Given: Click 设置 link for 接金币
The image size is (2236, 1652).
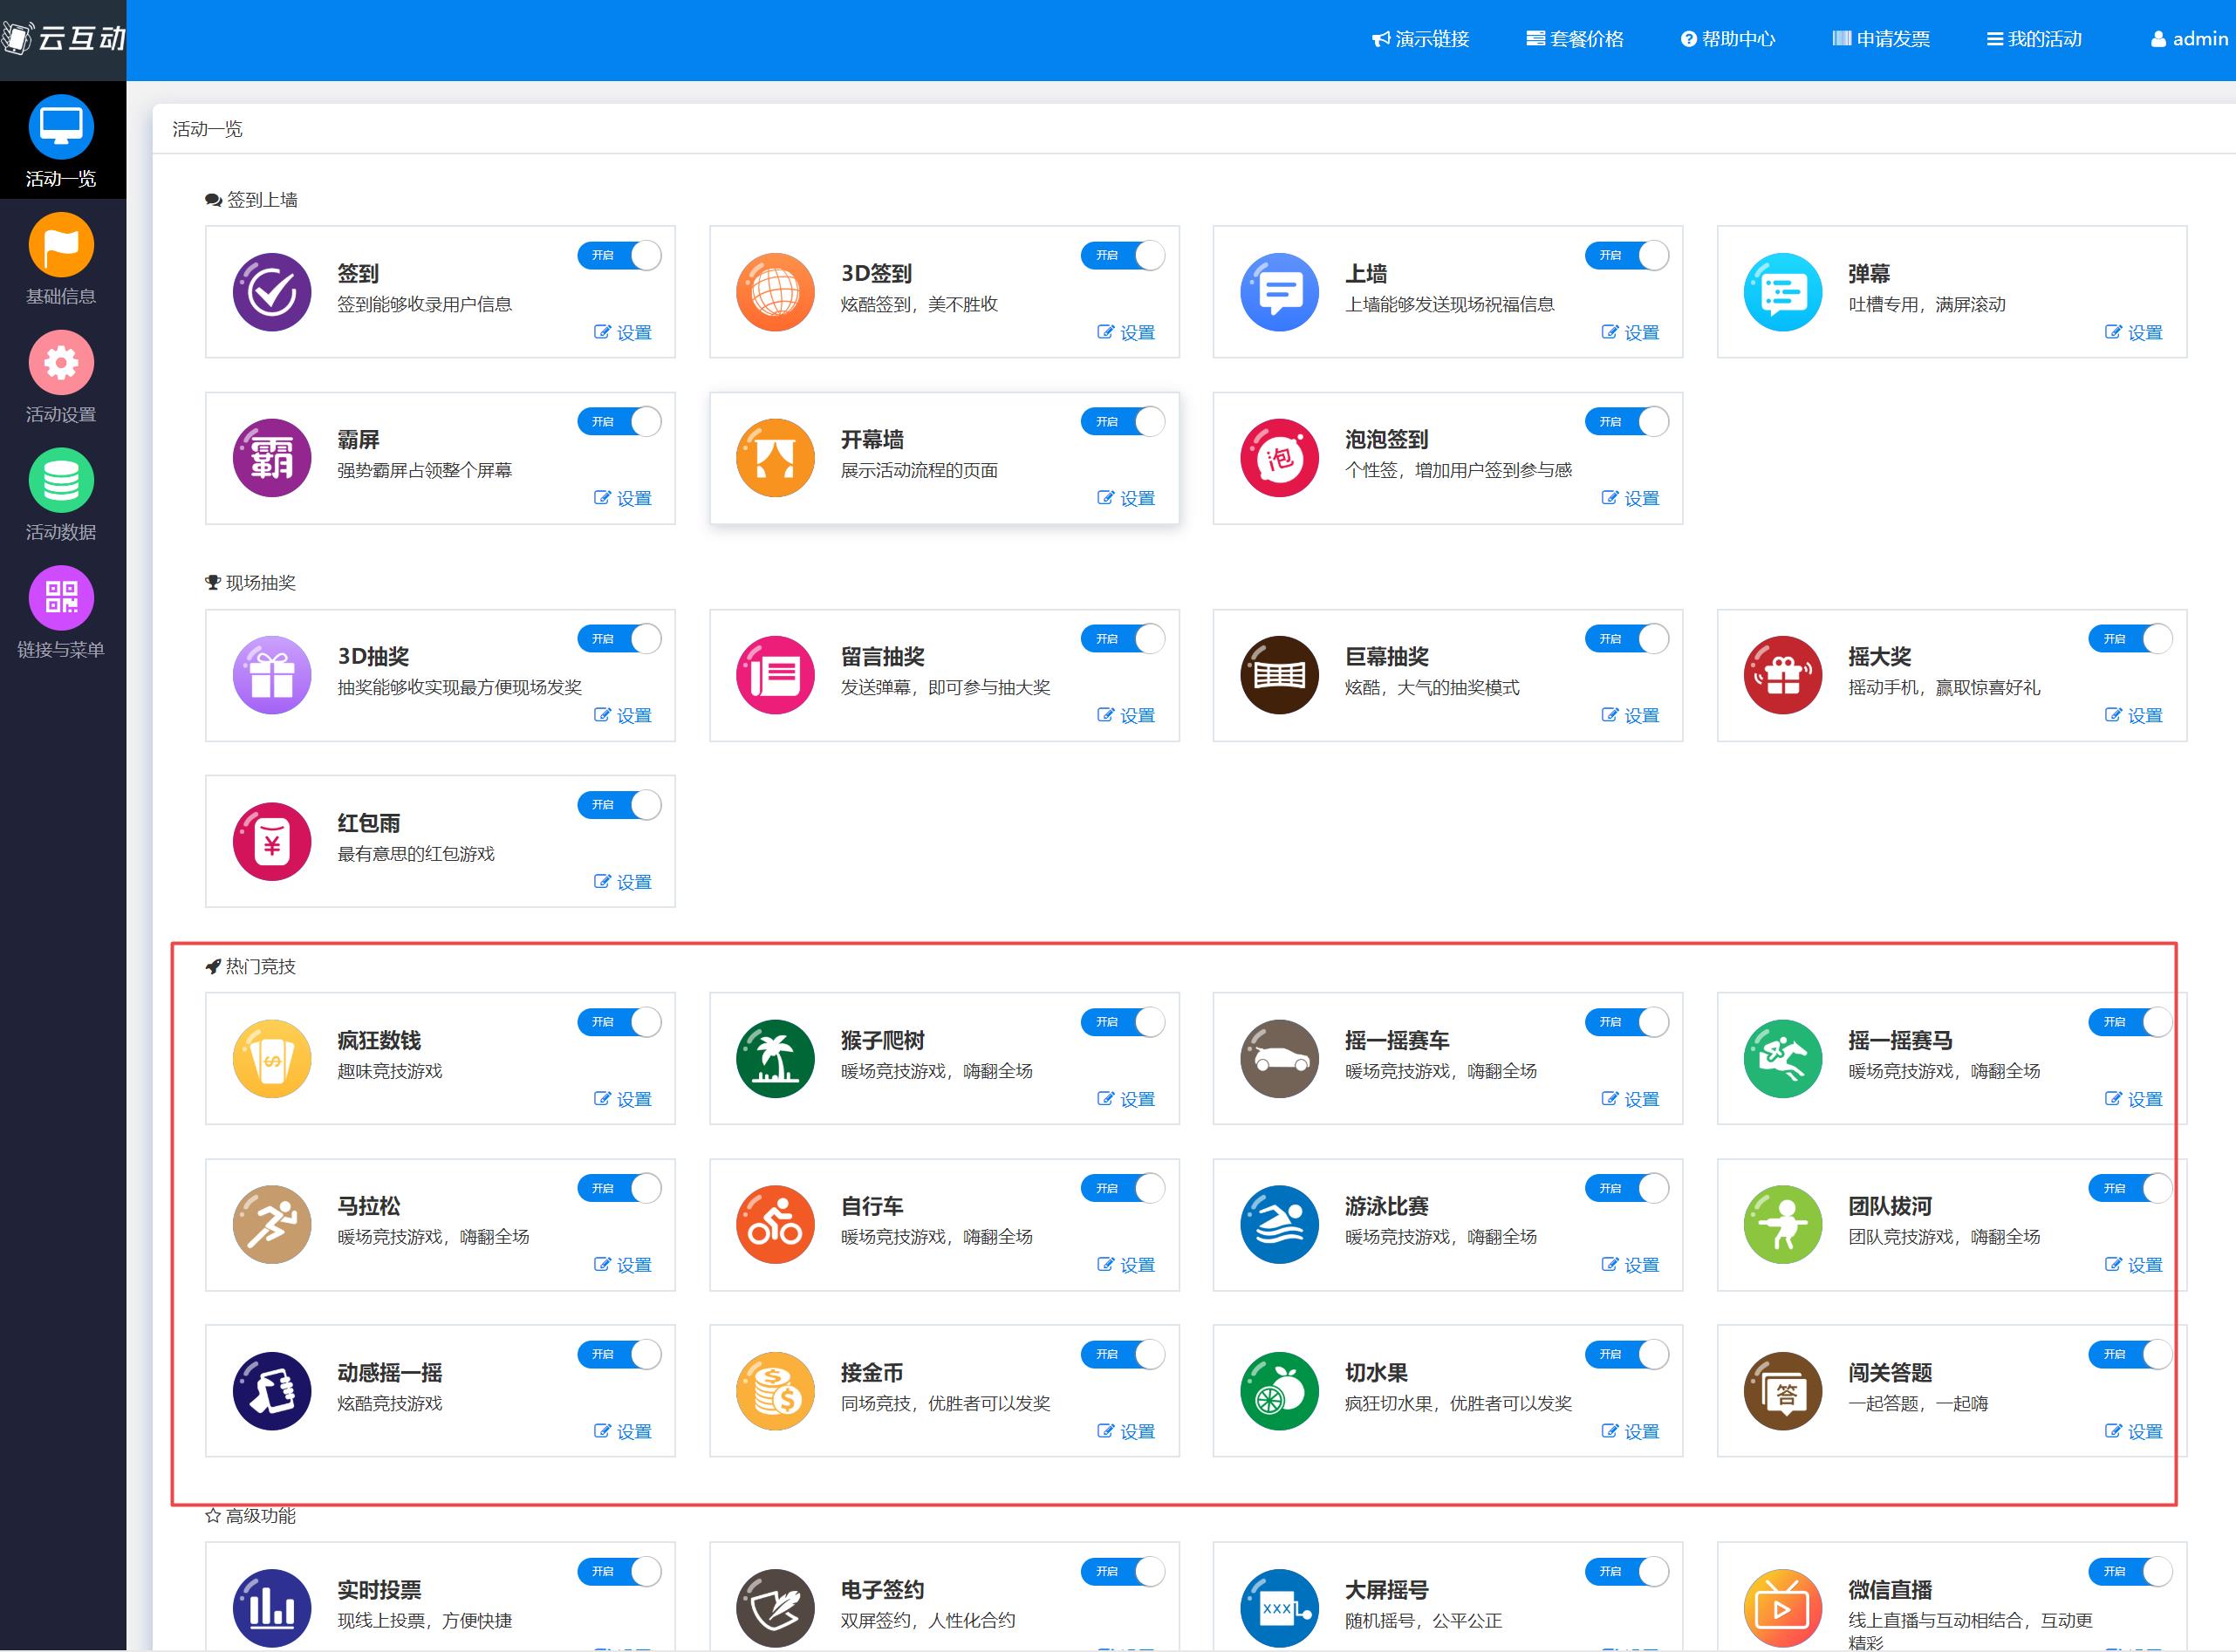Looking at the screenshot, I should pyautogui.click(x=1126, y=1432).
